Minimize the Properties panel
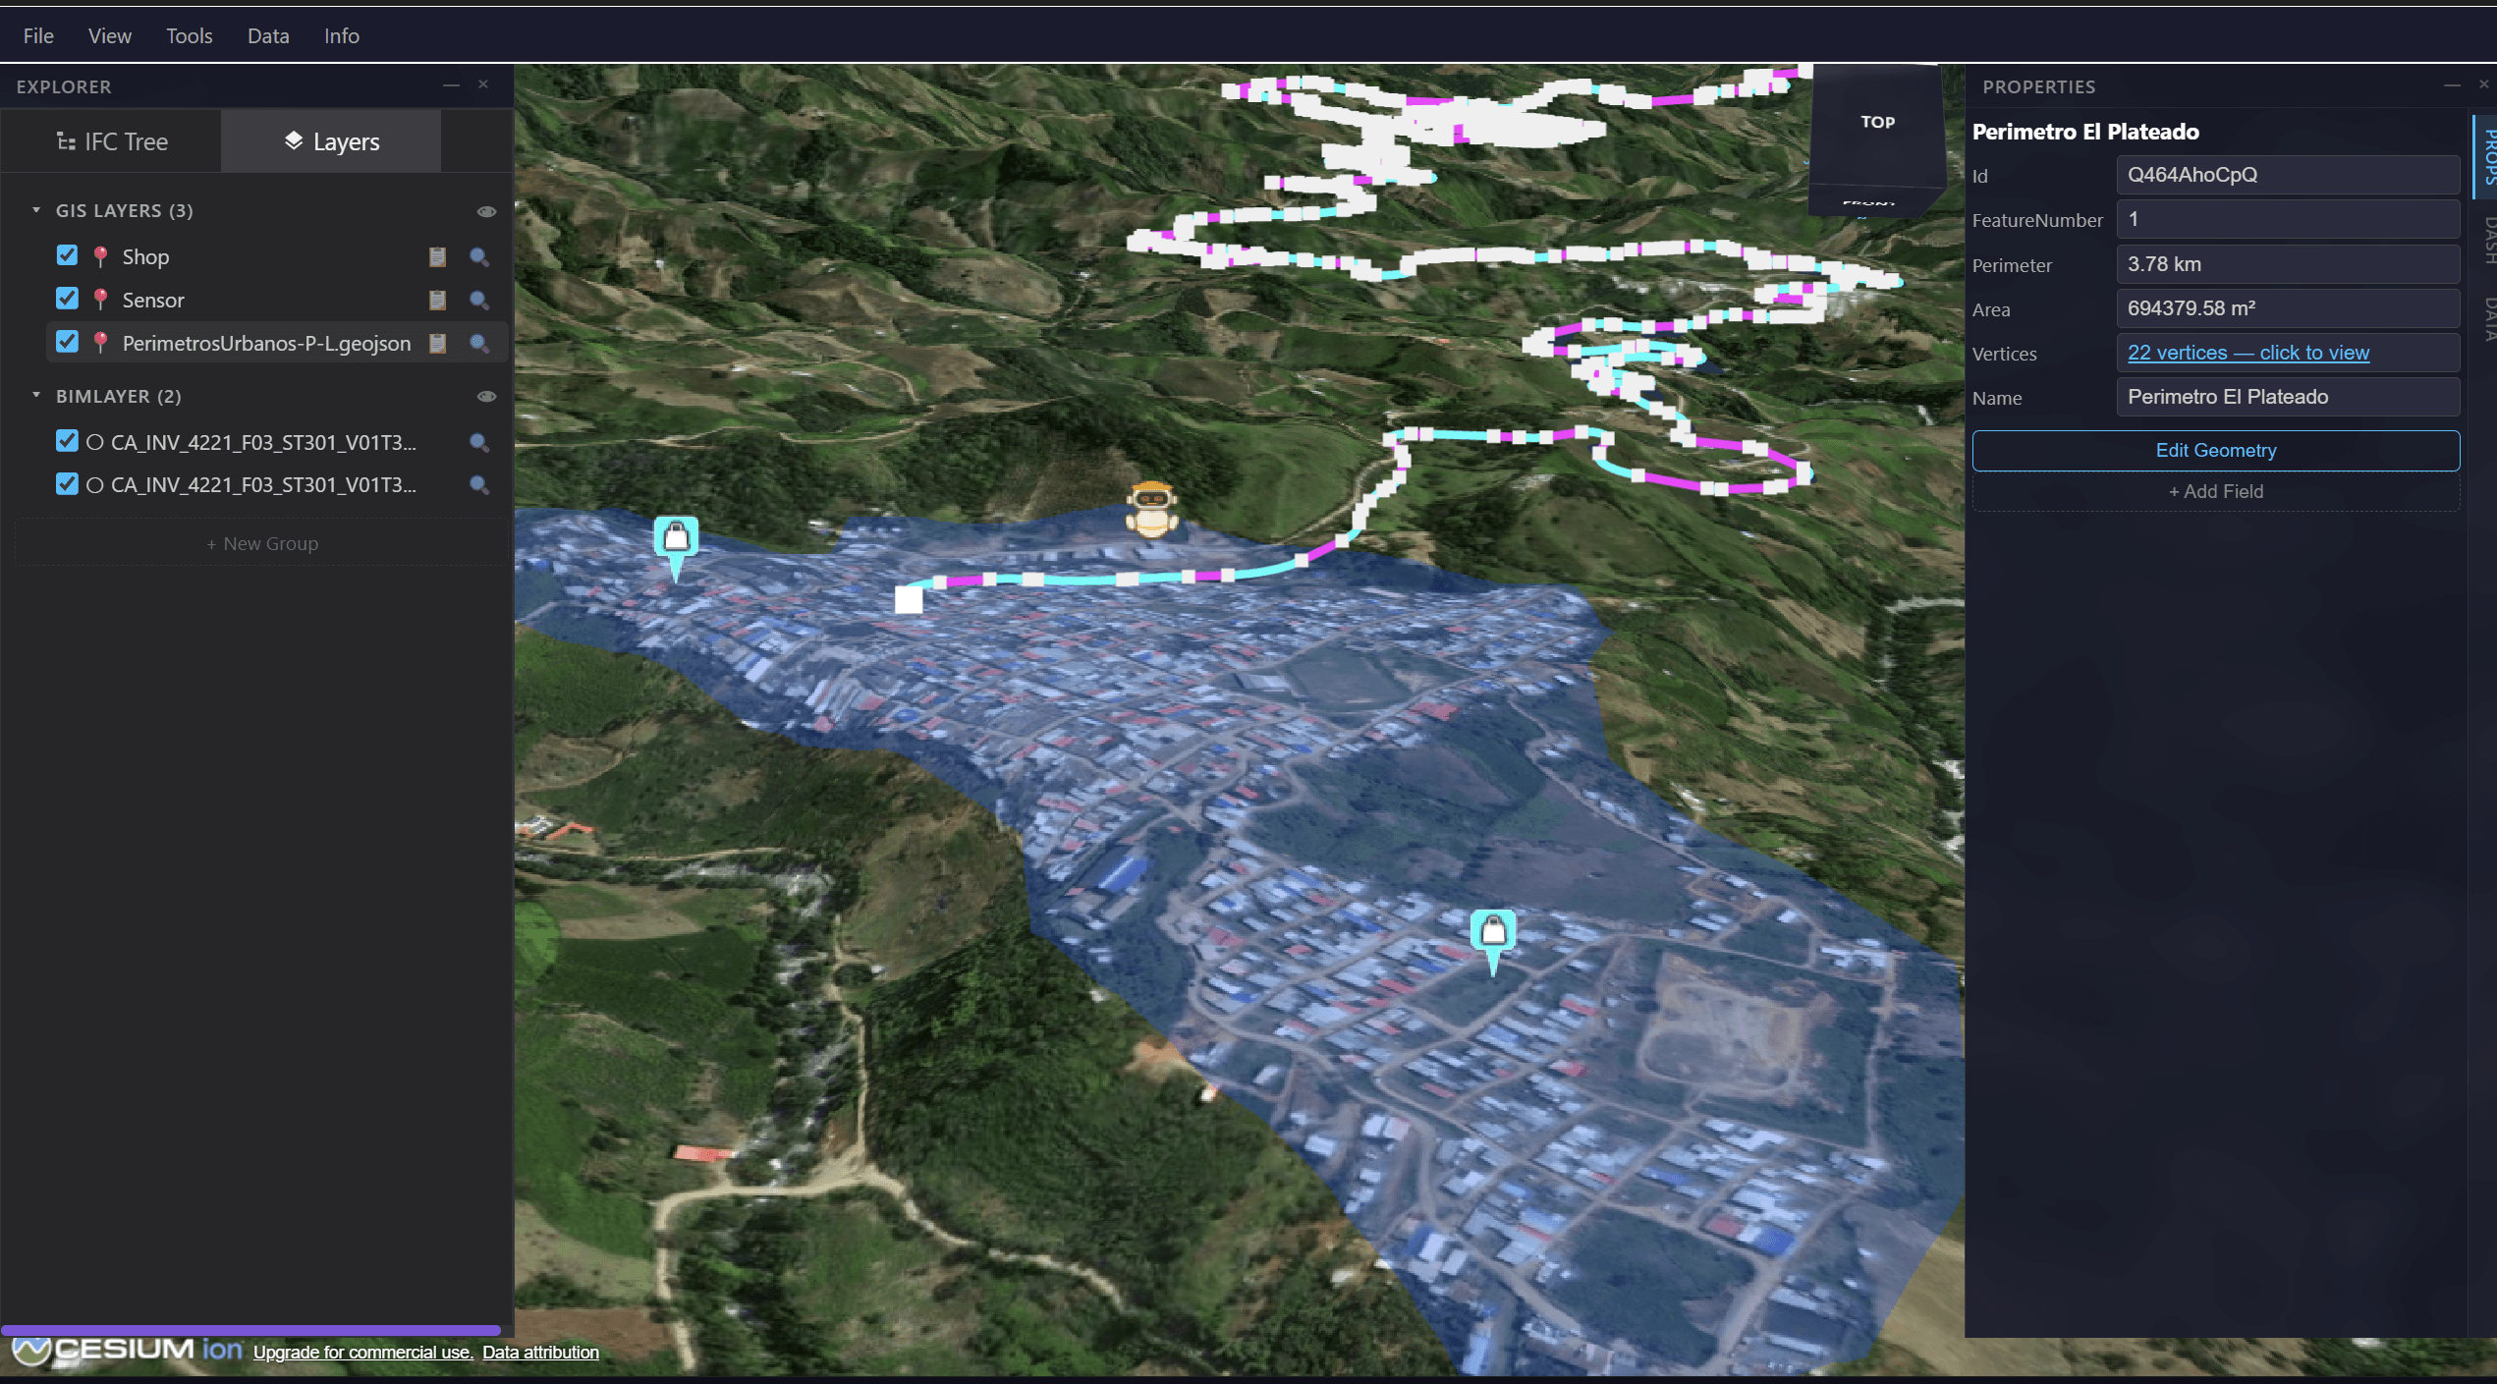Image resolution: width=2497 pixels, height=1384 pixels. 2452,85
